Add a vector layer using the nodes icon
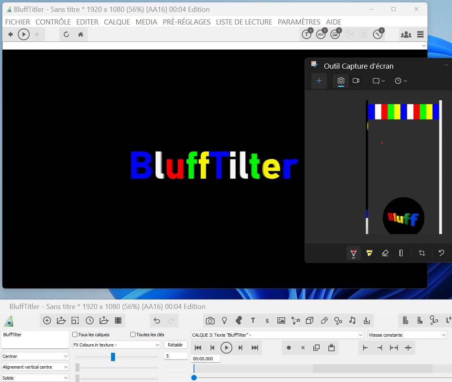 (296, 320)
